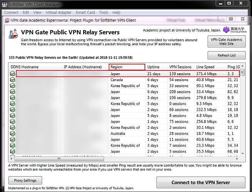Click server icon of 33.4 Mbps Japan row

pyautogui.click(x=13, y=91)
